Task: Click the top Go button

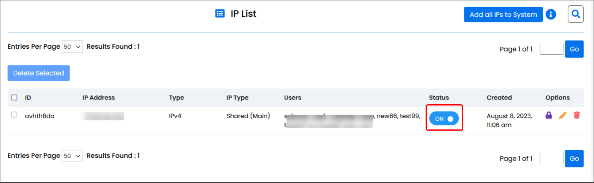Action: coord(574,49)
